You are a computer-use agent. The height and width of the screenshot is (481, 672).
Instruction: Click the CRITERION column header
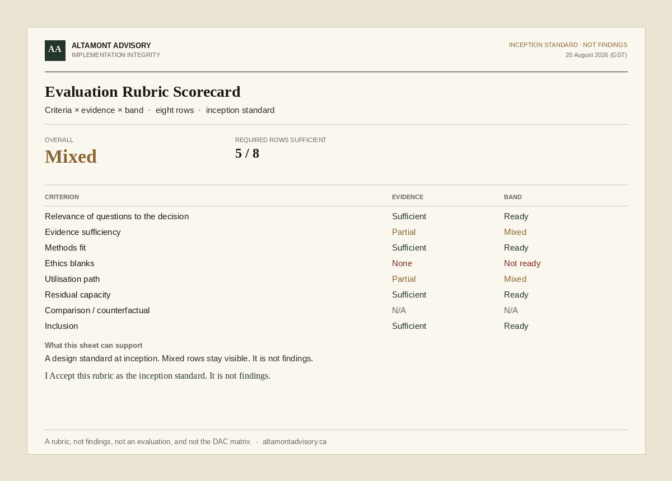(x=62, y=197)
